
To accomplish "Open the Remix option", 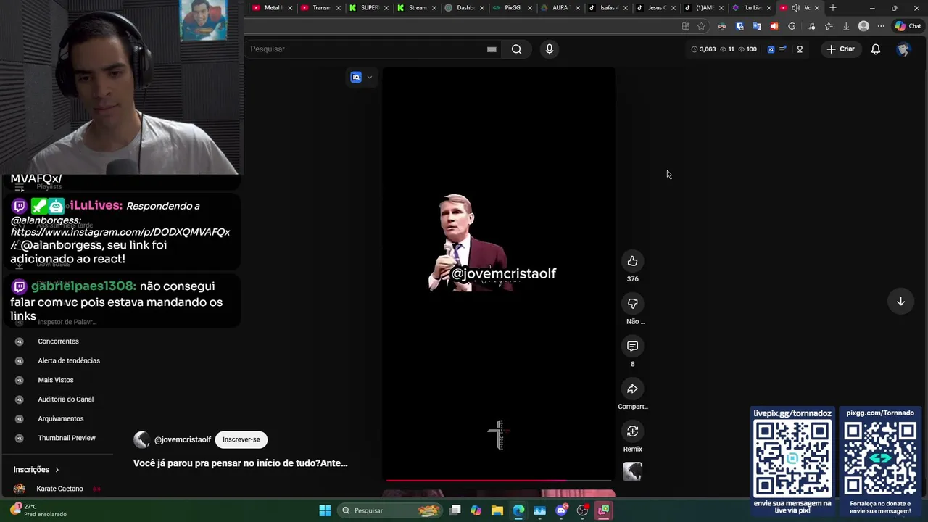I will (632, 431).
